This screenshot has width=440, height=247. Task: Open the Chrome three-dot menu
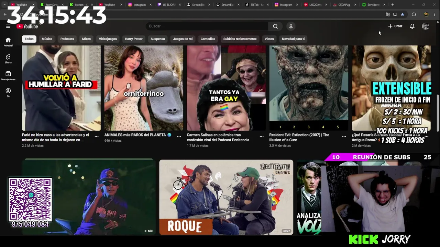pyautogui.click(x=435, y=14)
